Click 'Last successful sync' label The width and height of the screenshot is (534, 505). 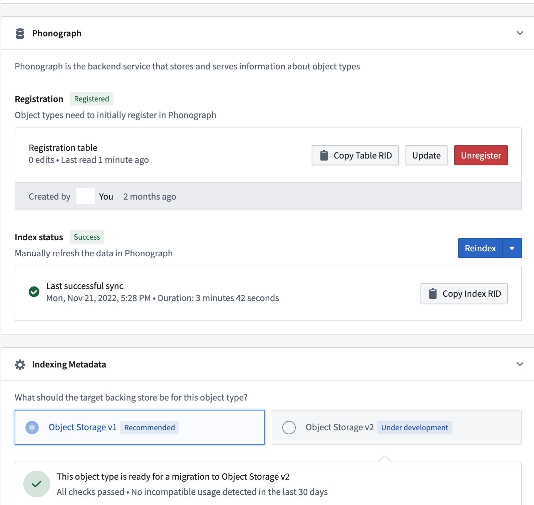pyautogui.click(x=85, y=286)
